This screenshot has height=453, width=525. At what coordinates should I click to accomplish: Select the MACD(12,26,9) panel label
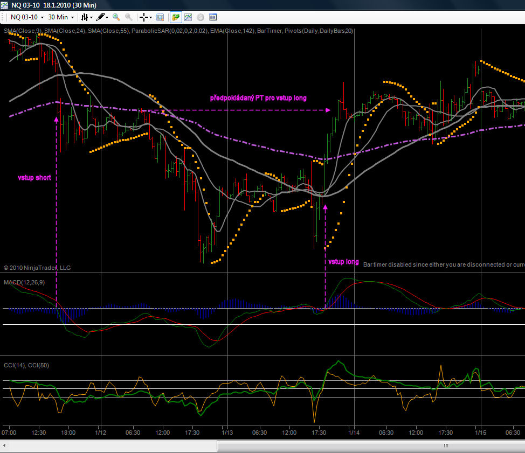pos(24,282)
